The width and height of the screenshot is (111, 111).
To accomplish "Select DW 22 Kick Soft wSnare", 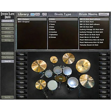I will click(x=94, y=24).
